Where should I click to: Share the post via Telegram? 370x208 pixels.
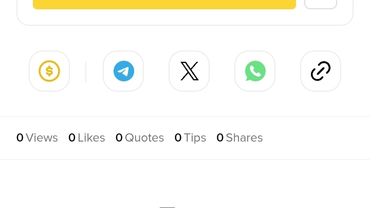[123, 71]
